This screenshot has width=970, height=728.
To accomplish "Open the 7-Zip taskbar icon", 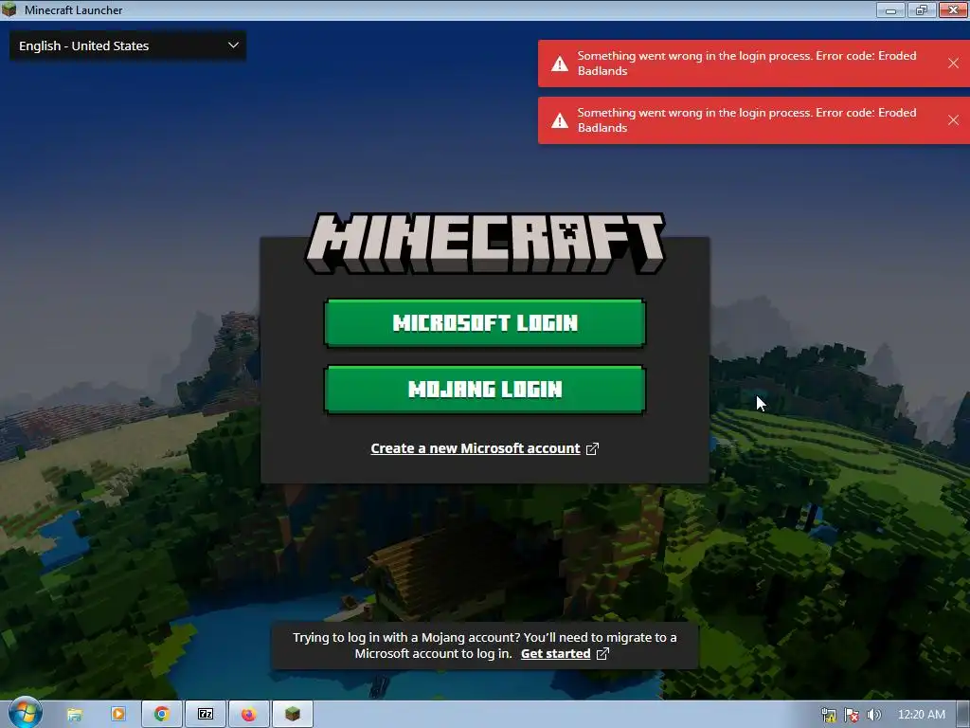I will [x=206, y=715].
